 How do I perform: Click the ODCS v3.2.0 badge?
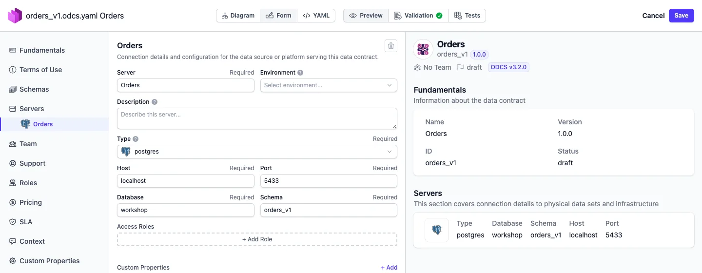pyautogui.click(x=508, y=67)
